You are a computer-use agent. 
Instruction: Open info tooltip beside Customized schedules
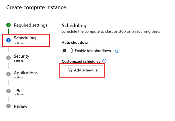point(104,61)
